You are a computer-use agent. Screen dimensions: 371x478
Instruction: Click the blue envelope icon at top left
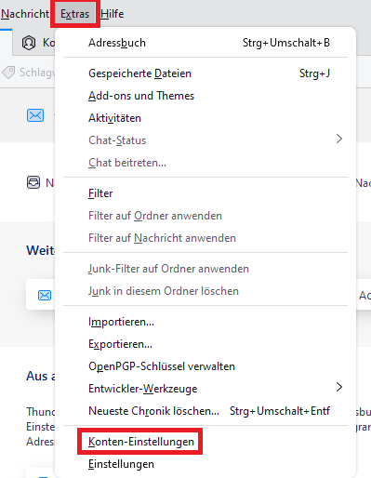35,115
